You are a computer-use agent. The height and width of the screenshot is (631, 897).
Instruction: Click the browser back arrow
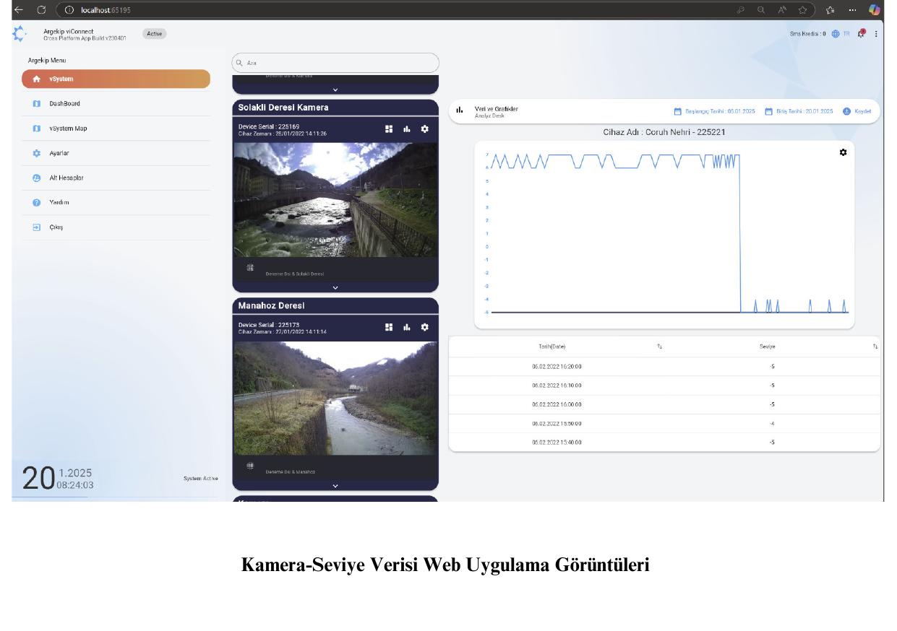[18, 10]
